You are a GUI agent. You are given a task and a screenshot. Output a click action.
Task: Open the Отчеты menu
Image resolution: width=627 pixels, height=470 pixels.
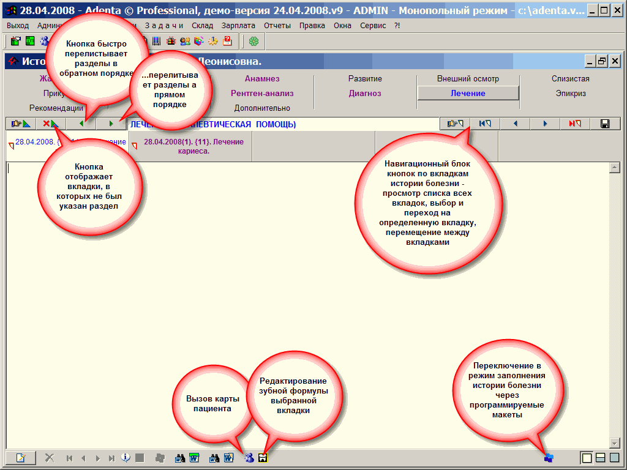pyautogui.click(x=277, y=26)
